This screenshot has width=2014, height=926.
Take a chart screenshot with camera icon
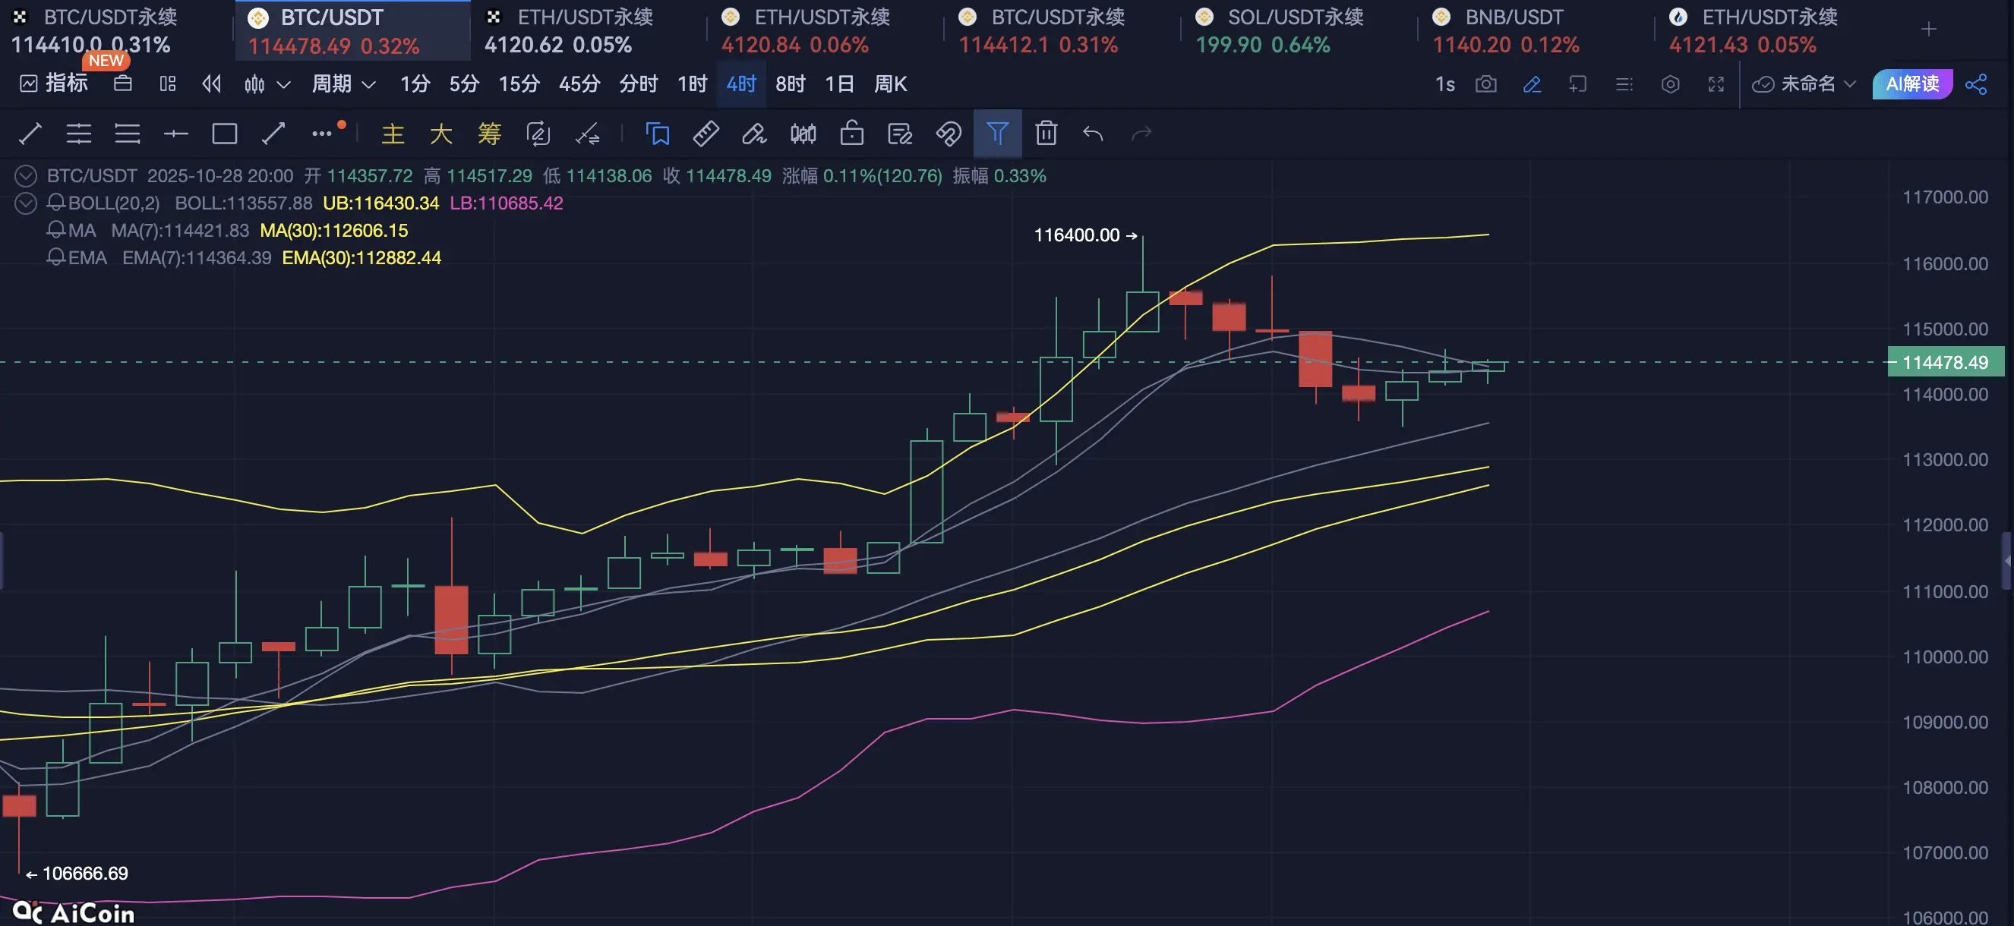[1485, 84]
